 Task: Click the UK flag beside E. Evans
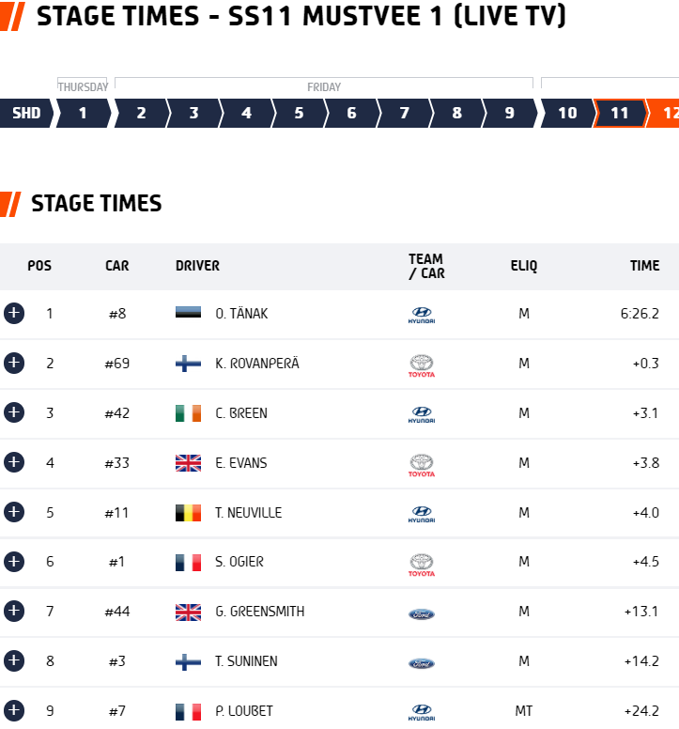pyautogui.click(x=188, y=462)
